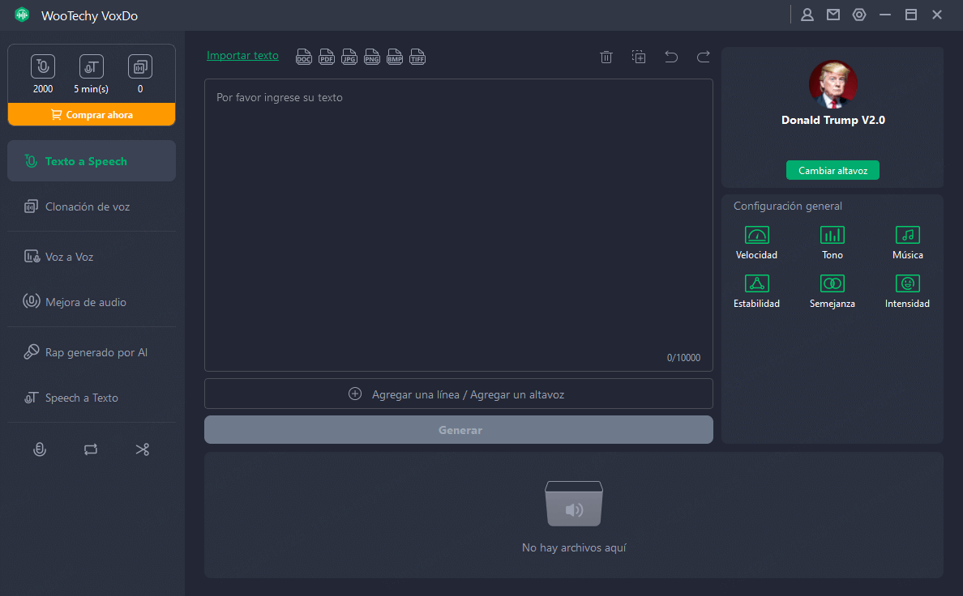Click the undo arrow icon
Image resolution: width=963 pixels, height=596 pixels.
(x=671, y=57)
